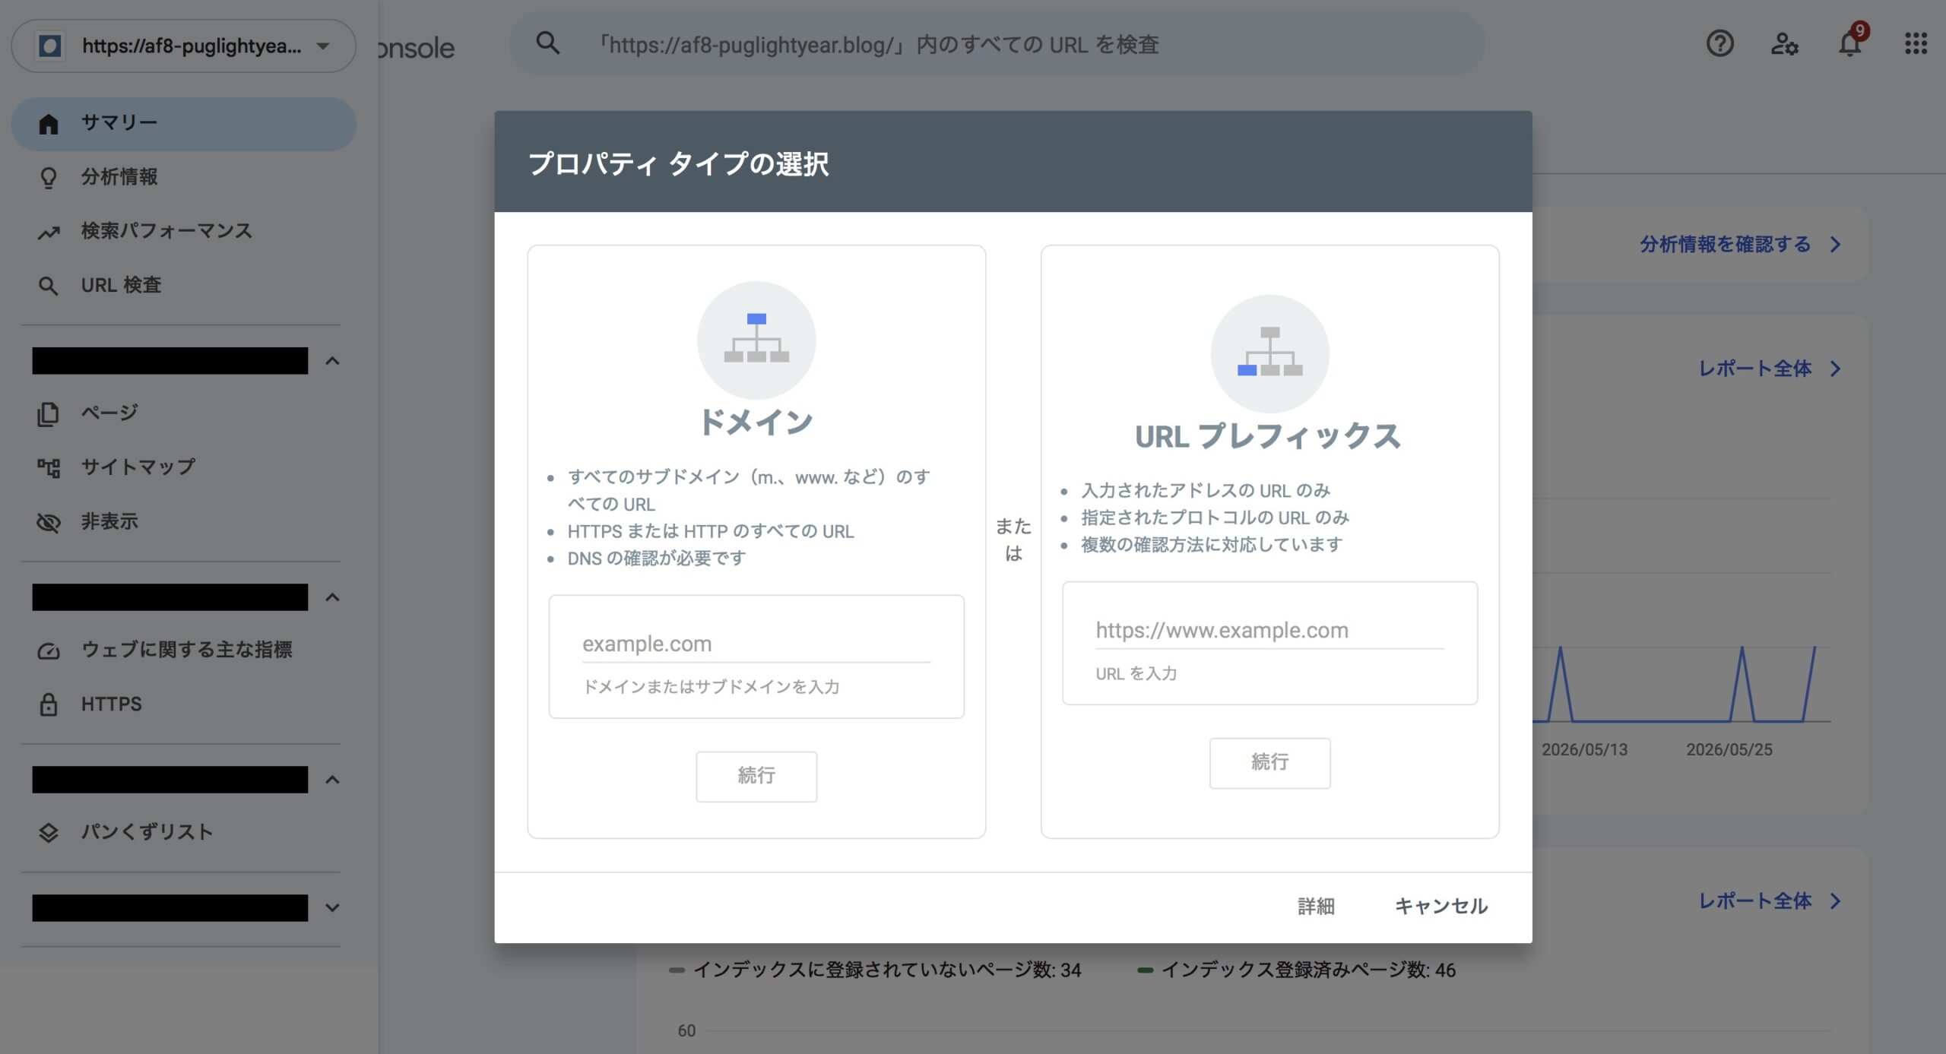Viewport: 1946px width, 1054px height.
Task: Click the magnifier icon beside URL 検査
Action: click(x=49, y=286)
